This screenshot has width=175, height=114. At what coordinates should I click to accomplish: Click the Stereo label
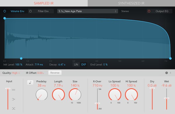pyautogui.click(x=125, y=11)
